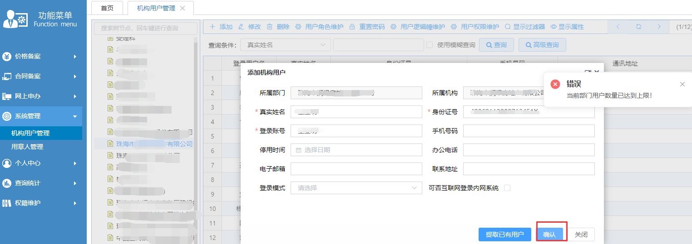Click the 提取已有用户 button
The width and height of the screenshot is (692, 244).
(504, 234)
